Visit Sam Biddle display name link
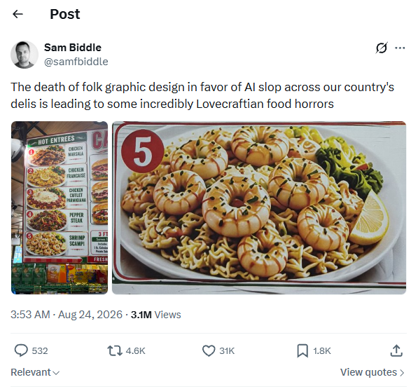Image resolution: width=418 pixels, height=389 pixels. coord(73,48)
